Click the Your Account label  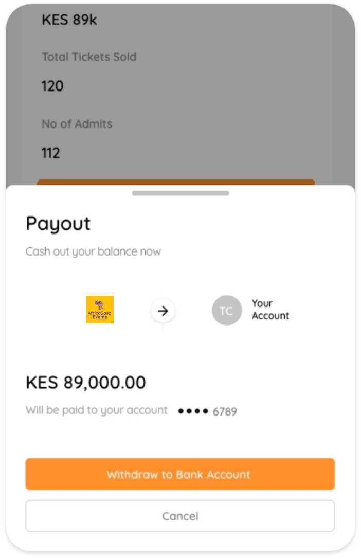[x=270, y=310]
